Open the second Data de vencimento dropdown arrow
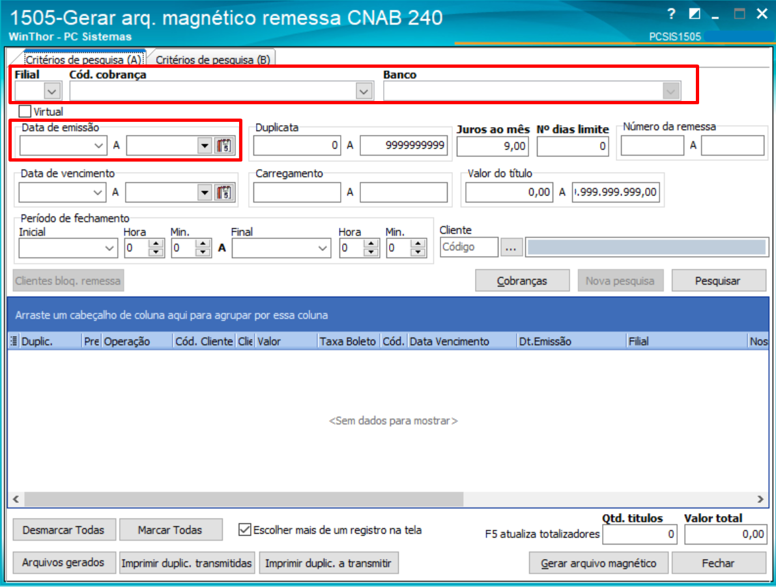This screenshot has width=776, height=587. pos(205,192)
